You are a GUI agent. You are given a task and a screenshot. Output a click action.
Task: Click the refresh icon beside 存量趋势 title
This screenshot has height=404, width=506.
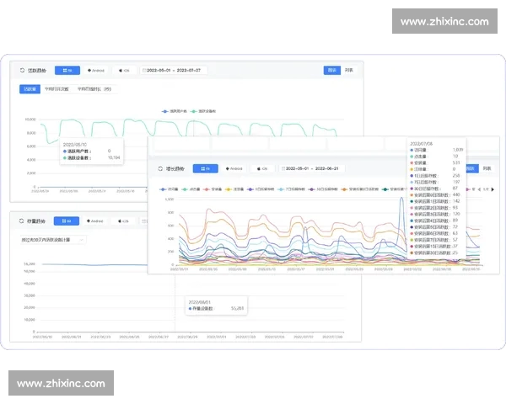point(20,221)
